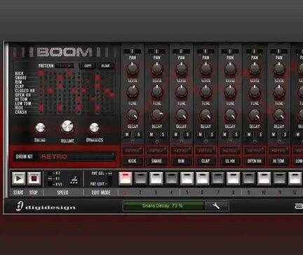Toggle step button 8 in sequencer
Viewport: 303px width, 255px height.
tap(234, 178)
